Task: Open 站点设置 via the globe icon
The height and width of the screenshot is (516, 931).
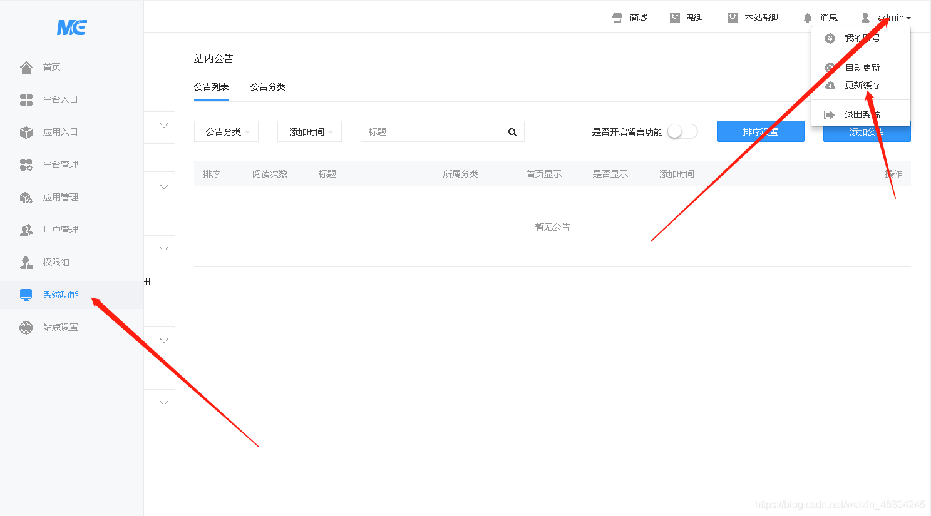Action: point(26,326)
